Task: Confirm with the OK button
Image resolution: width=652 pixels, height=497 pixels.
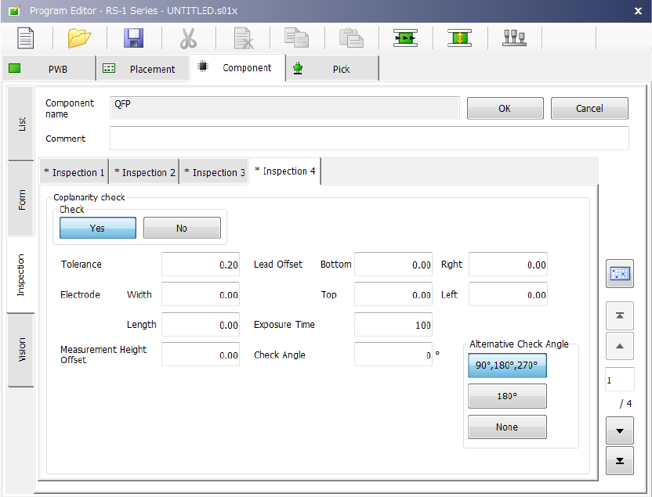Action: click(505, 108)
